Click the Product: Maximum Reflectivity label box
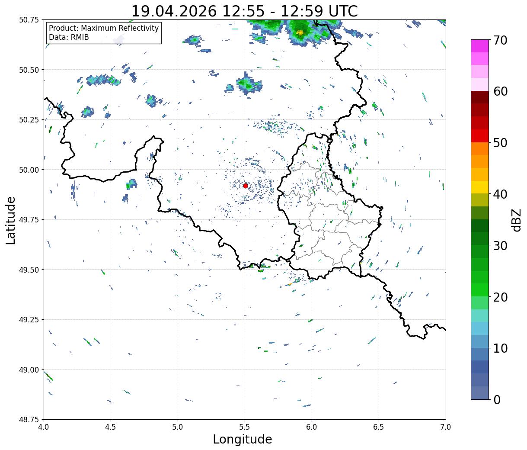Viewport: 527px width, 450px height. click(x=104, y=33)
